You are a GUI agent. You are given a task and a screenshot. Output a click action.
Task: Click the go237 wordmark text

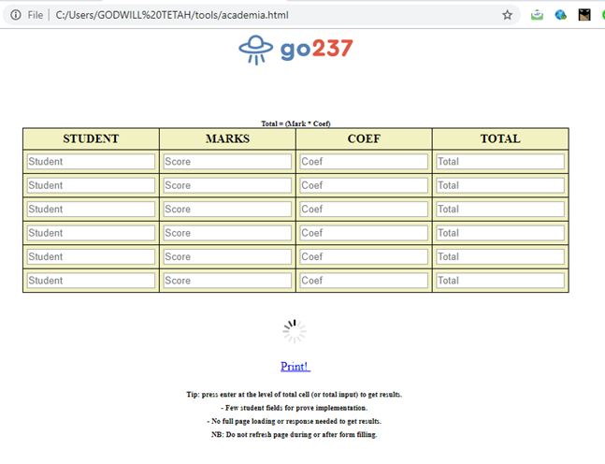pyautogui.click(x=316, y=50)
